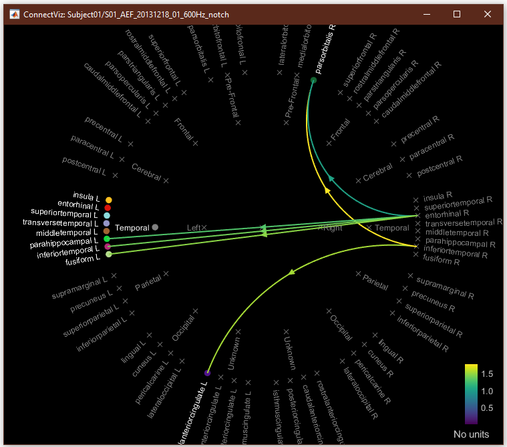Click the orange insula L node
Screen dimensions: 507x447
point(108,200)
